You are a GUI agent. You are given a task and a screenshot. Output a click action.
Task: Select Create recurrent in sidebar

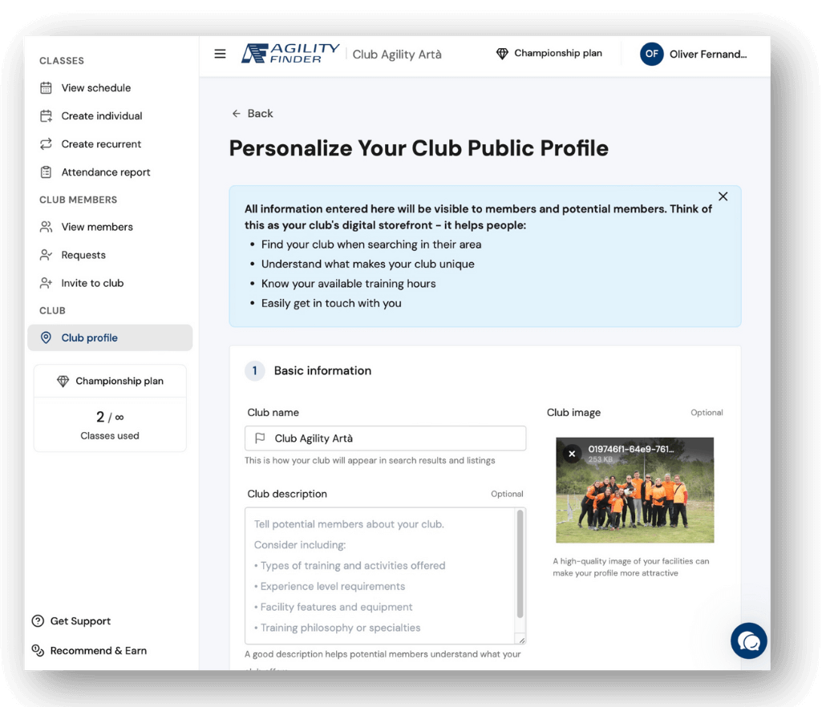101,143
